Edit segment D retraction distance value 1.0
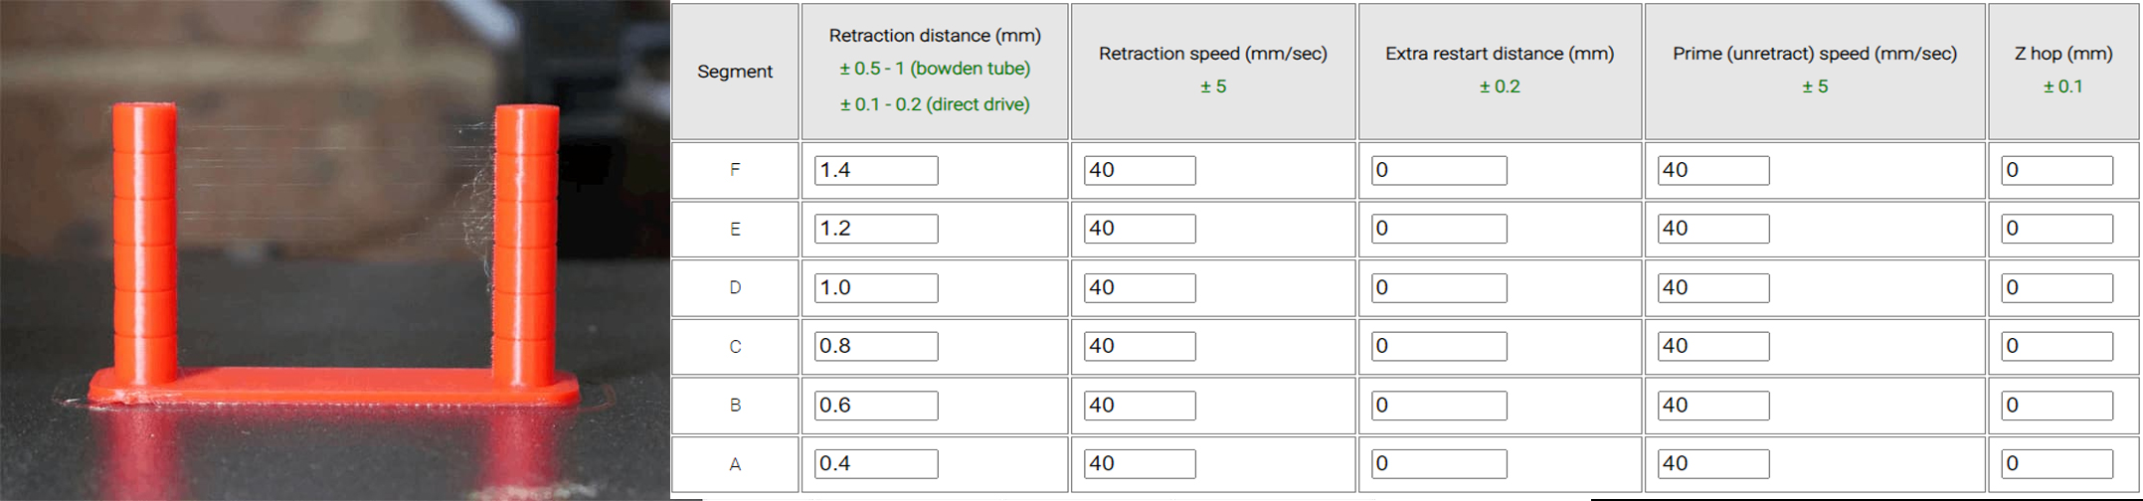Viewport: 2143px width, 501px height. point(876,287)
